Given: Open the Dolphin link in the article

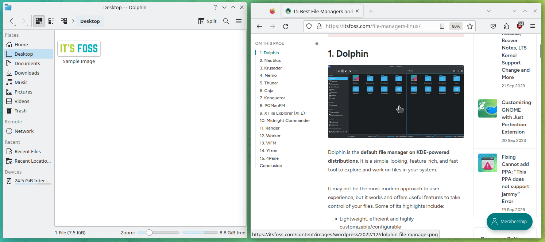Looking at the screenshot, I should (x=336, y=152).
